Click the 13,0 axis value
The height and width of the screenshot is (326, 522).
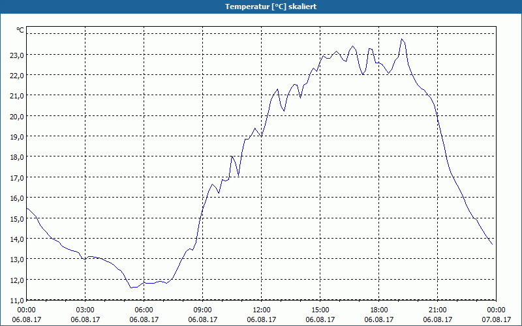click(17, 259)
